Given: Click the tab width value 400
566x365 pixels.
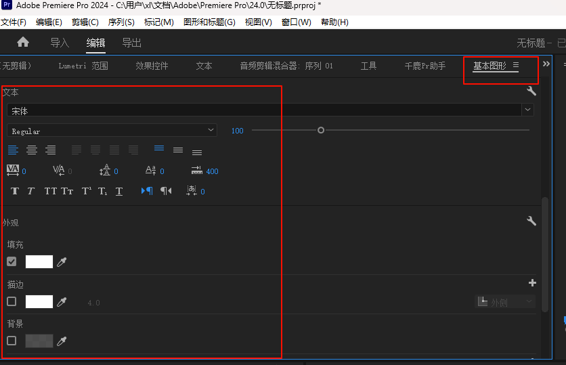Looking at the screenshot, I should tap(213, 171).
